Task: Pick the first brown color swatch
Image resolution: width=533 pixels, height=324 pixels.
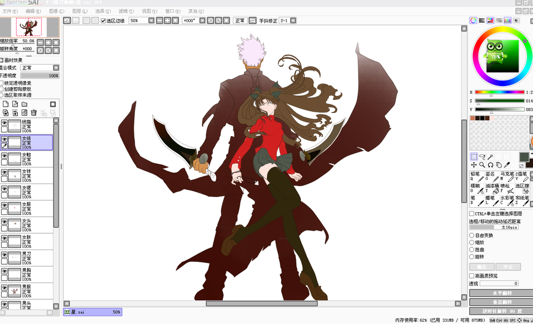Action: (x=473, y=118)
